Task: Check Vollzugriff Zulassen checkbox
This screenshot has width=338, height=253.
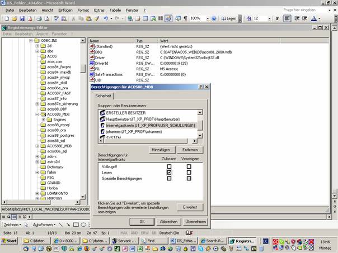Action: 169,166
